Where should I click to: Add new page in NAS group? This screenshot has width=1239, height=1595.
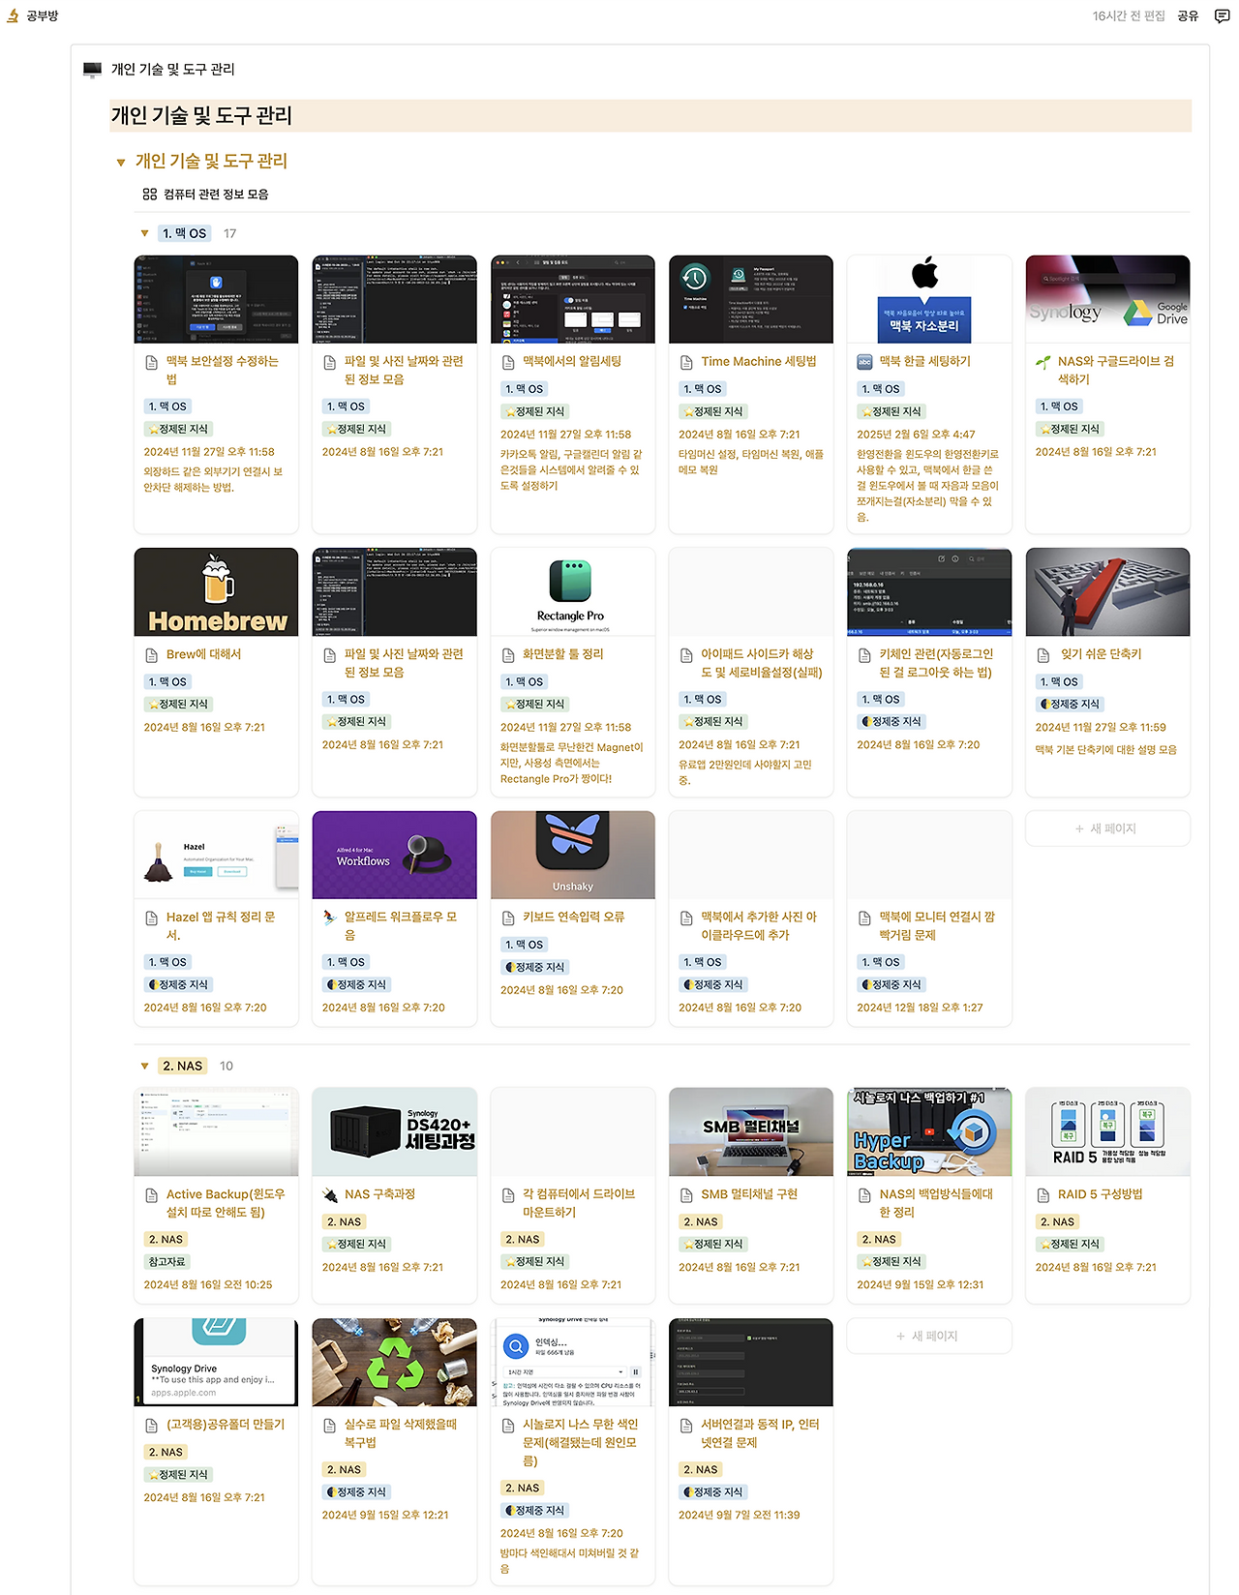click(929, 1336)
